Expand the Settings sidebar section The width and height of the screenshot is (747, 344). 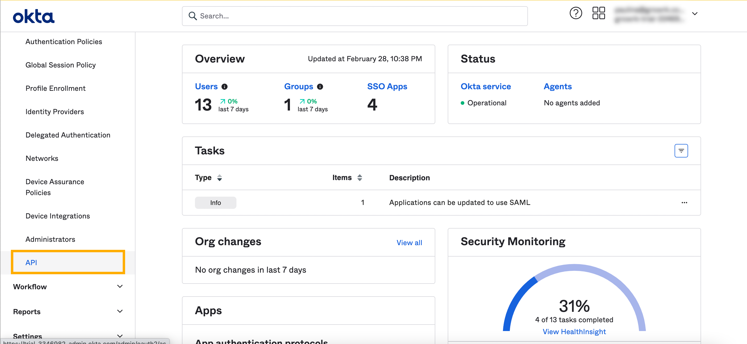click(119, 336)
